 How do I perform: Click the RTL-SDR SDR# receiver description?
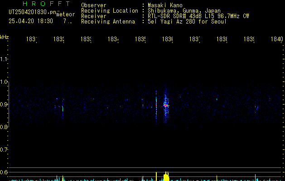click(x=198, y=16)
